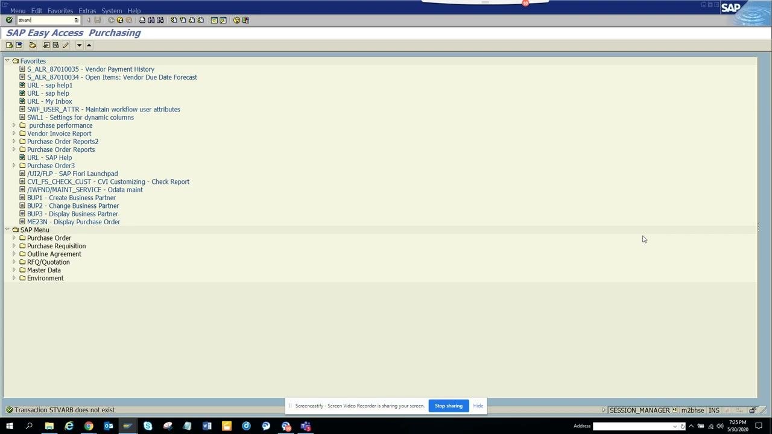Click Hide on the Screencastify bar
Viewport: 772px width, 434px height.
[478, 406]
